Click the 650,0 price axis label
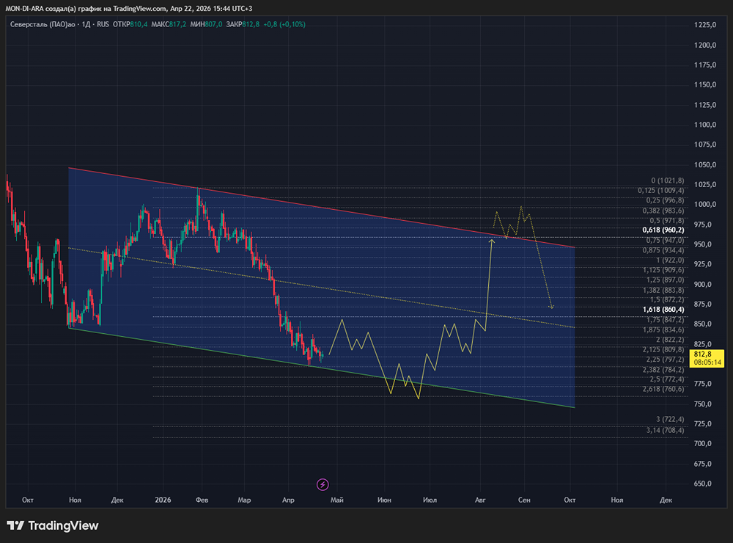Image resolution: width=733 pixels, height=543 pixels. (x=703, y=484)
